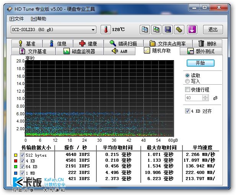236x195 pixels.
Task: Click the 退出 exit button
Action: pyautogui.click(x=213, y=29)
